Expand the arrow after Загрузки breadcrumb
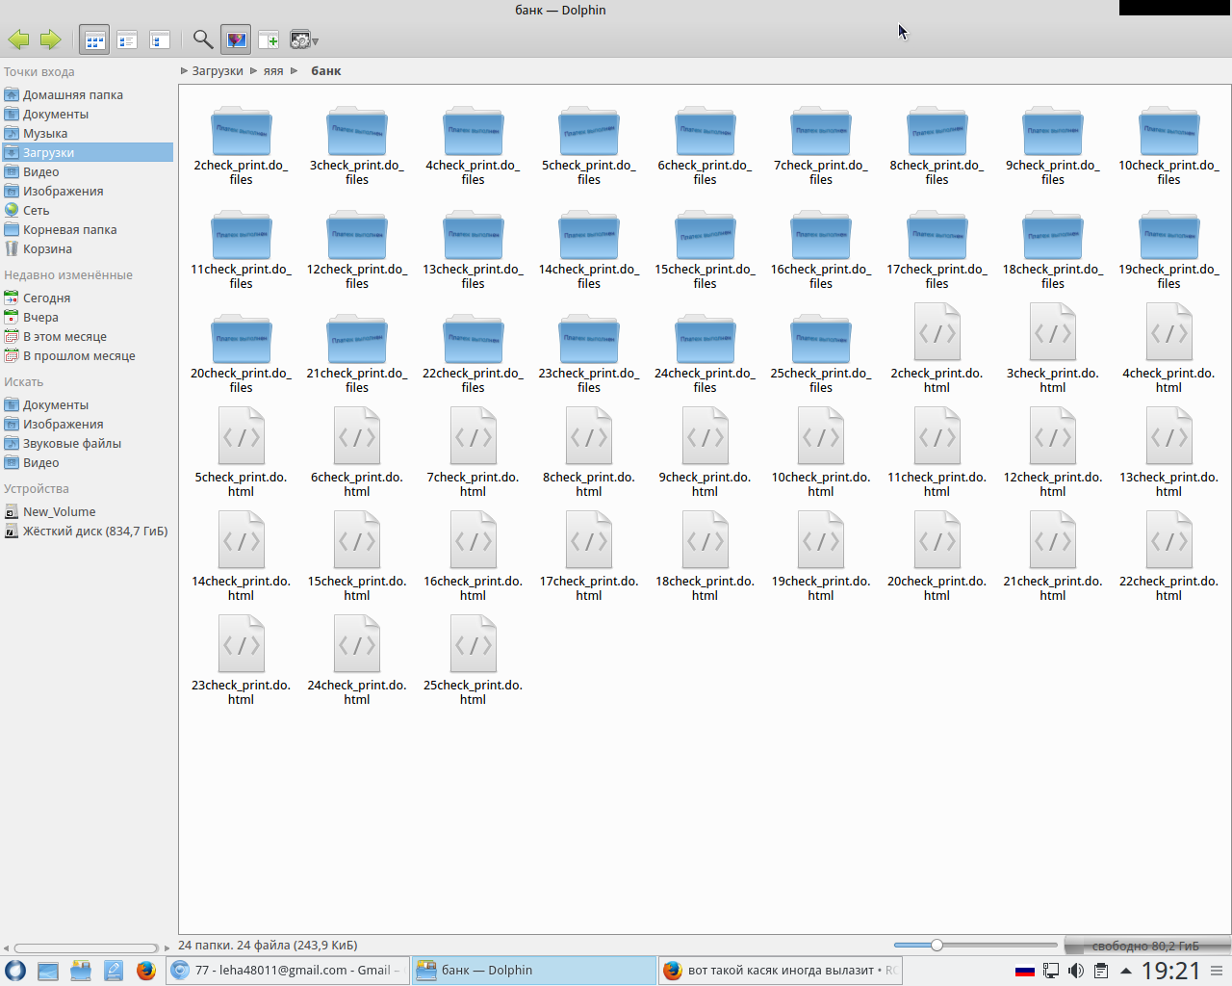Viewport: 1232px width, 986px height. click(254, 71)
